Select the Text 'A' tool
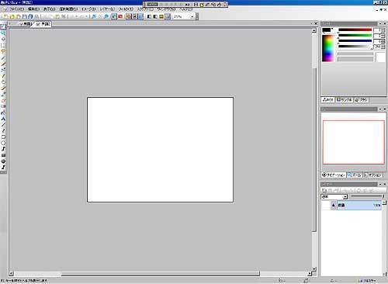Image resolution: width=388 pixels, height=284 pixels. pos(3,119)
